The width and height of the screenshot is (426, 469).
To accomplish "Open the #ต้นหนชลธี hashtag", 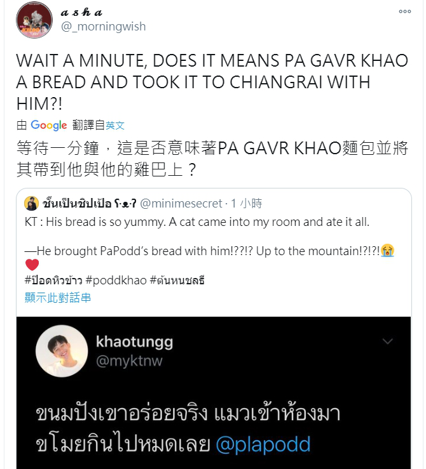I will [177, 281].
